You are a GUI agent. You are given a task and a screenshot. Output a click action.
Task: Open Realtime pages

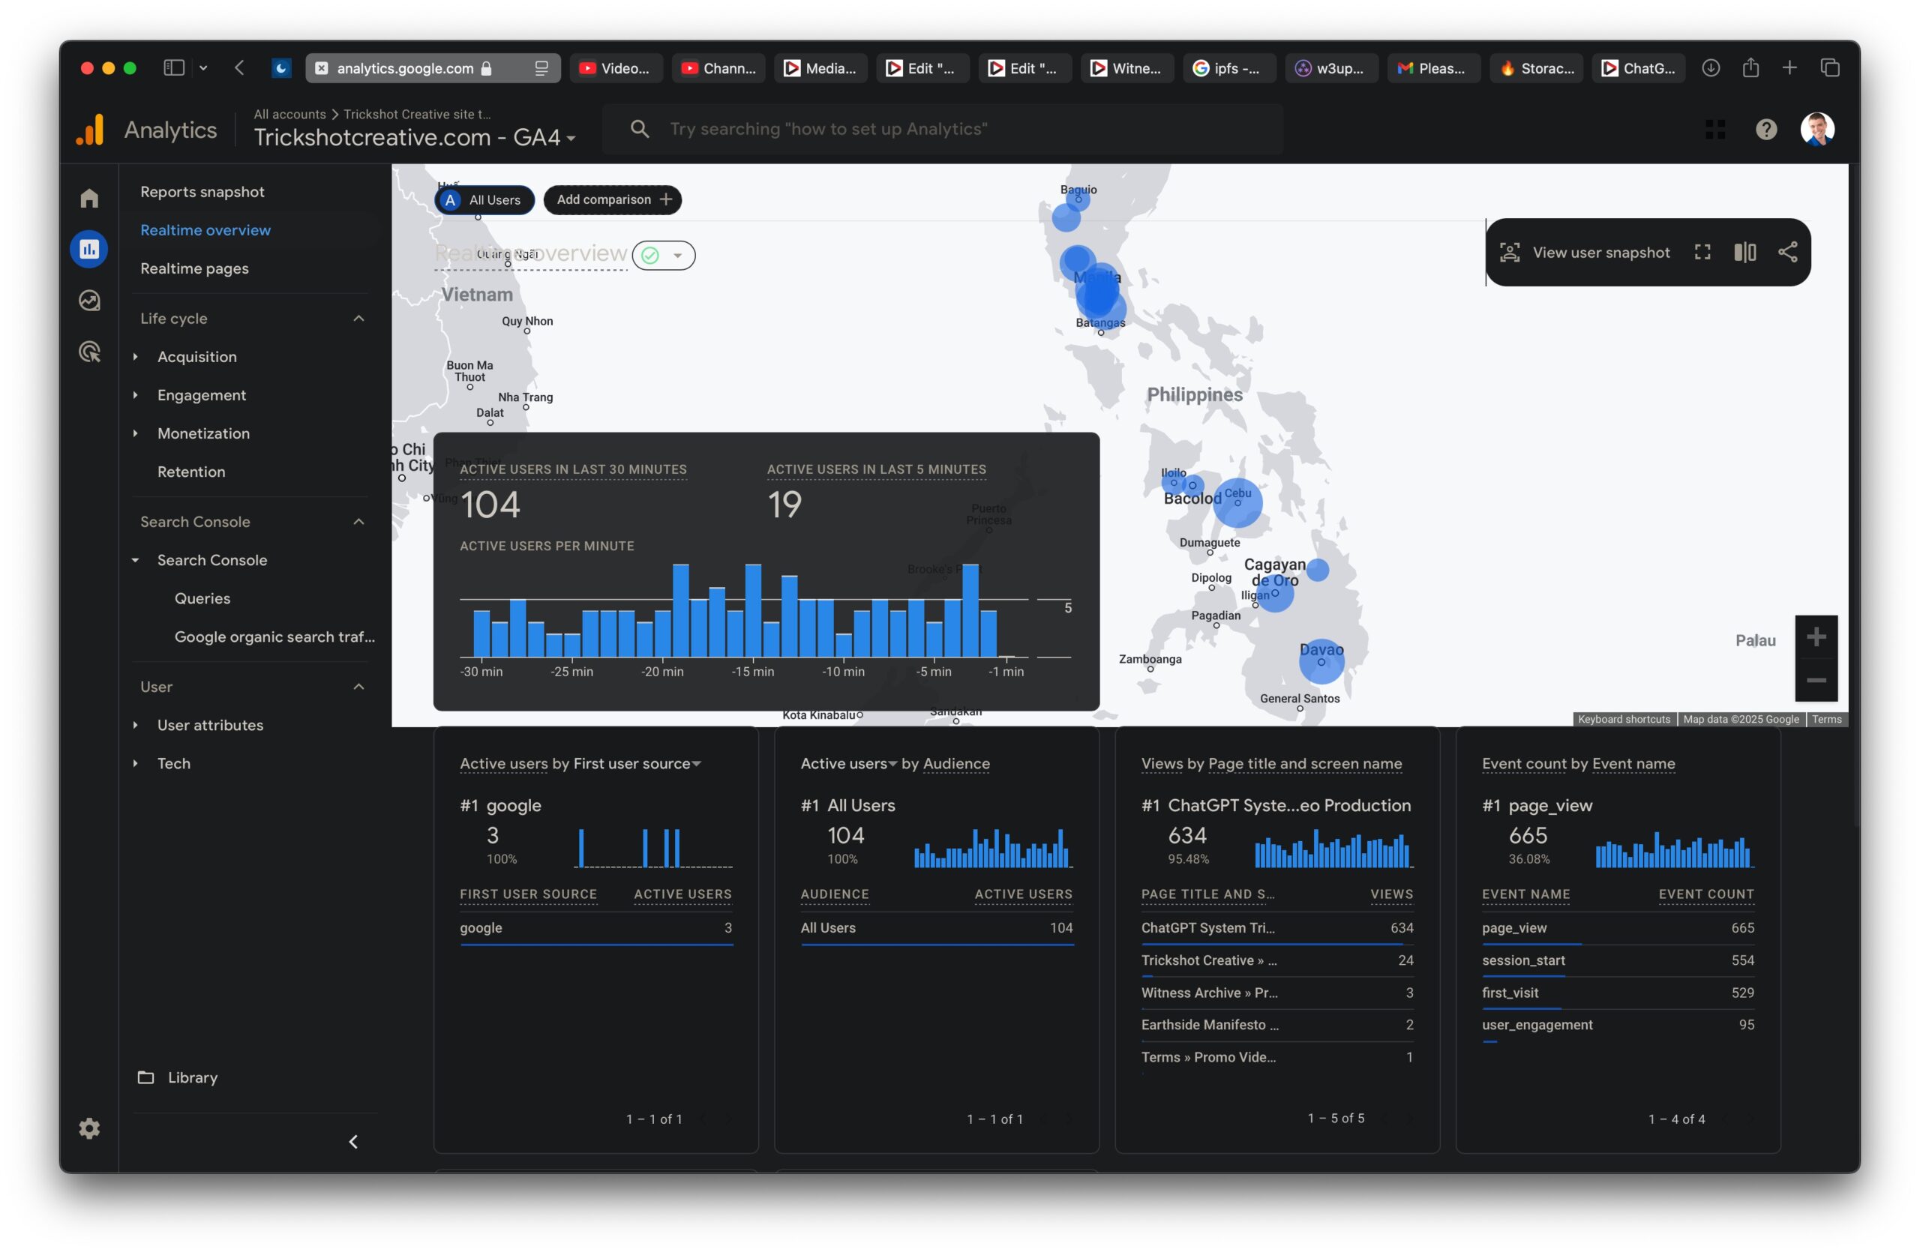(x=193, y=268)
